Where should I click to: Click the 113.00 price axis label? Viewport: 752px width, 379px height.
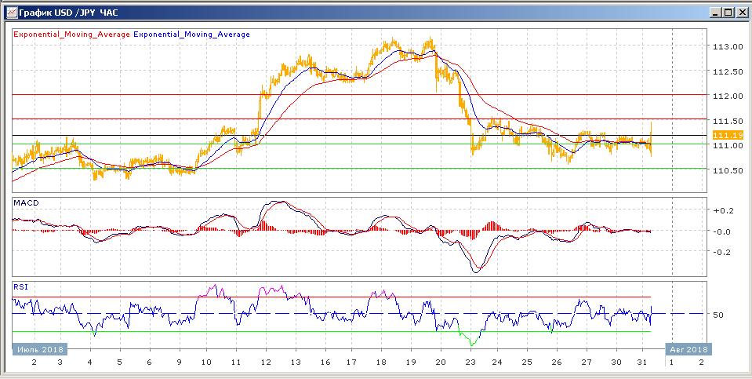tap(728, 47)
